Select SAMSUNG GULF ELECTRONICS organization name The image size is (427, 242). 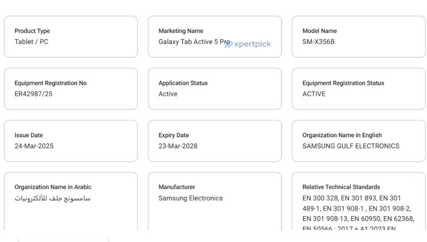click(351, 146)
